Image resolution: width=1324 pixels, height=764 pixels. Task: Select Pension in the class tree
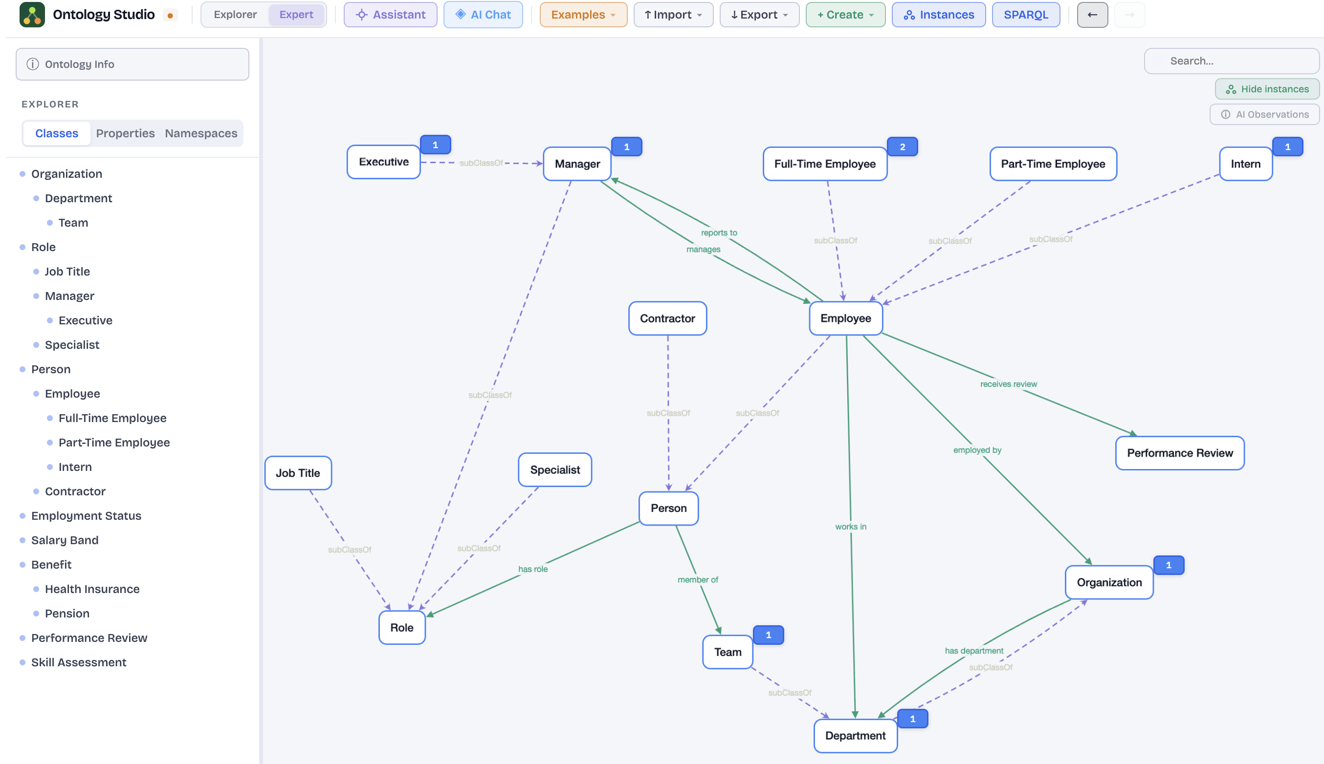pos(67,614)
